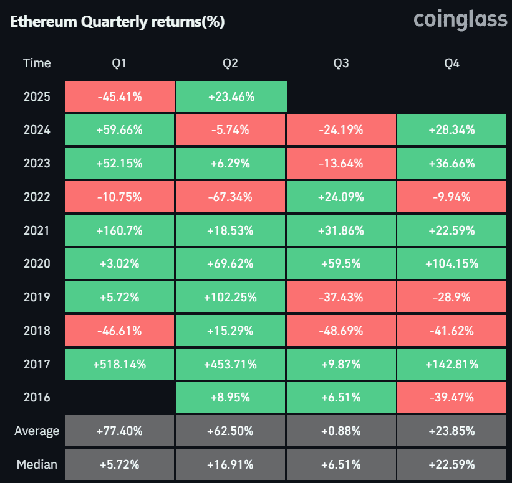The image size is (512, 483).
Task: Select the 2017 row label
Action: pyautogui.click(x=37, y=364)
